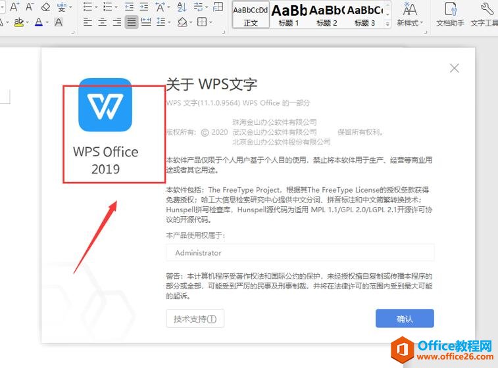Apply the 标题 3 style
The width and height of the screenshot is (498, 368).
click(364, 14)
